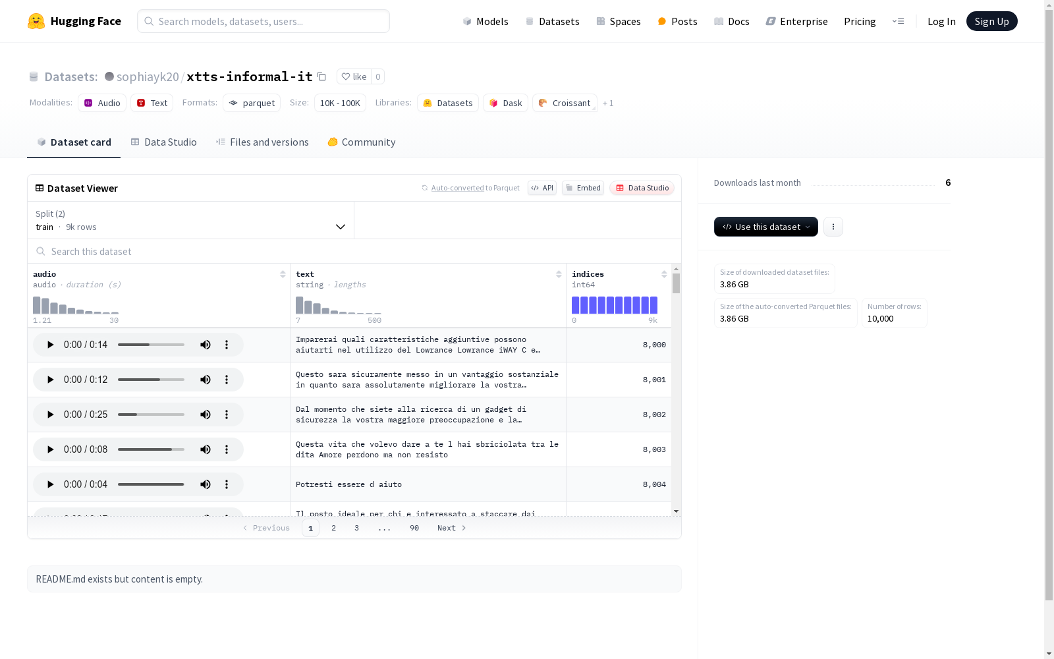Viewport: 1054px width, 659px height.
Task: Go to Datasets in top navigation
Action: point(552,21)
